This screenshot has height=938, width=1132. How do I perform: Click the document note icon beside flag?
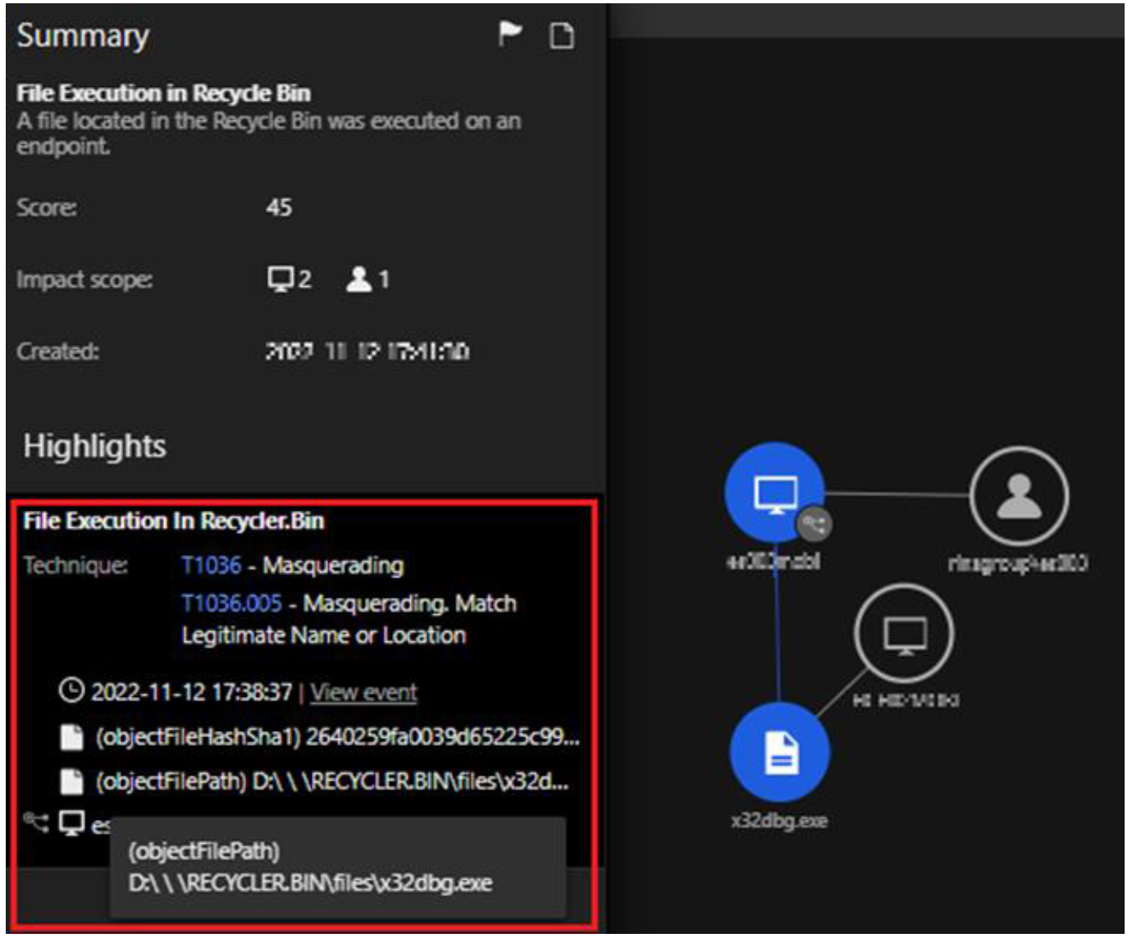[x=561, y=36]
